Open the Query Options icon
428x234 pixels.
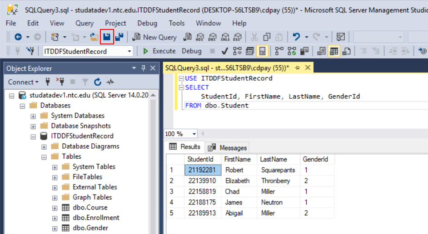pyautogui.click(x=250, y=51)
